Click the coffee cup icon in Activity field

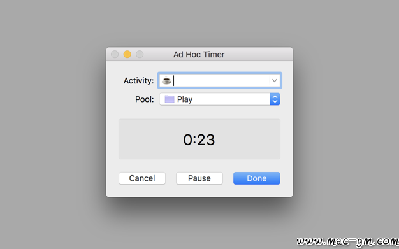166,80
